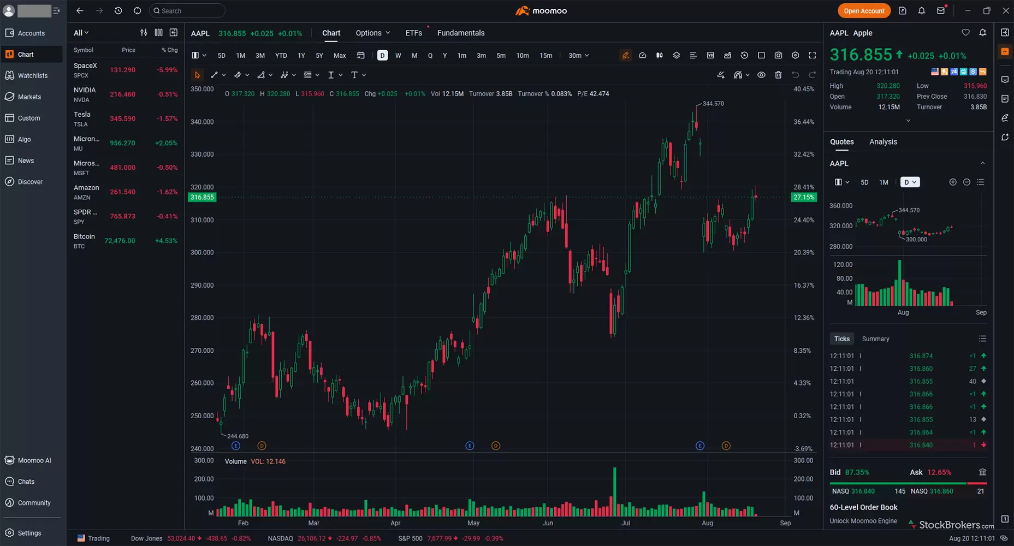Click the first dividend D marker
Image resolution: width=1014 pixels, height=546 pixels.
(x=262, y=446)
